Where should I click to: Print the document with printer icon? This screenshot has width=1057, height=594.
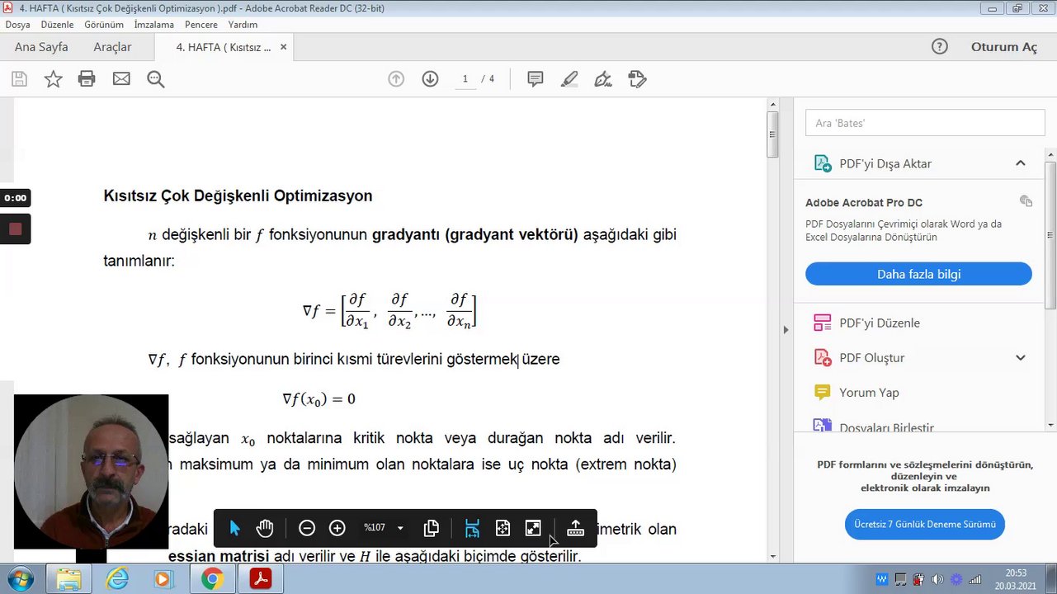(x=87, y=79)
